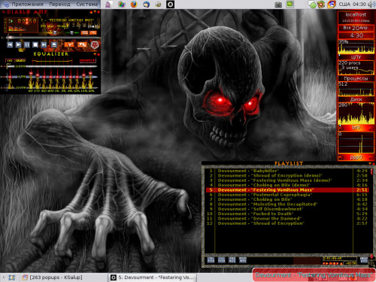The width and height of the screenshot is (376, 282).
Task: Launch Thunderbird from the top panel
Action: click(x=146, y=5)
